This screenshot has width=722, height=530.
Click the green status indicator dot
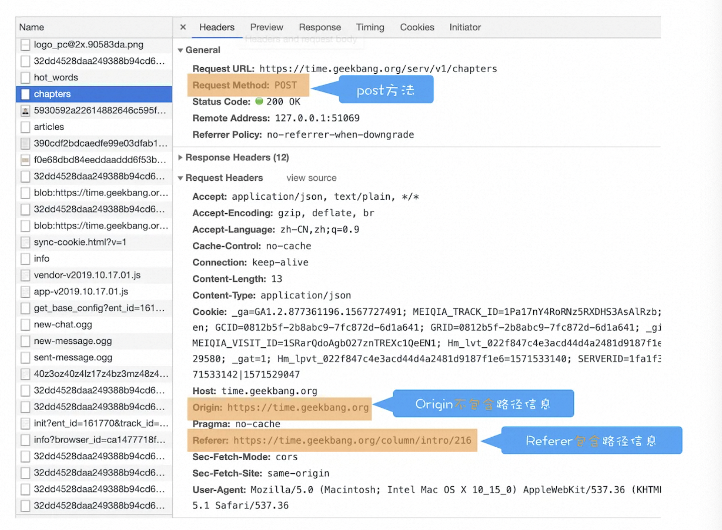point(259,101)
